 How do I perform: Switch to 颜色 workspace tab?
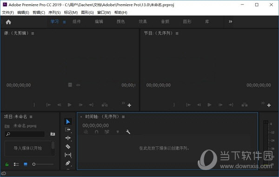click(x=120, y=22)
